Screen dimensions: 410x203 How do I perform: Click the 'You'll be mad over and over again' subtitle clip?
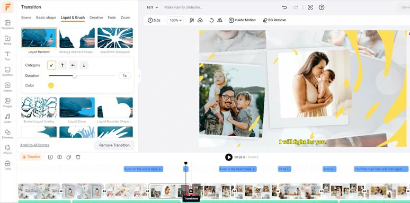[381, 169]
